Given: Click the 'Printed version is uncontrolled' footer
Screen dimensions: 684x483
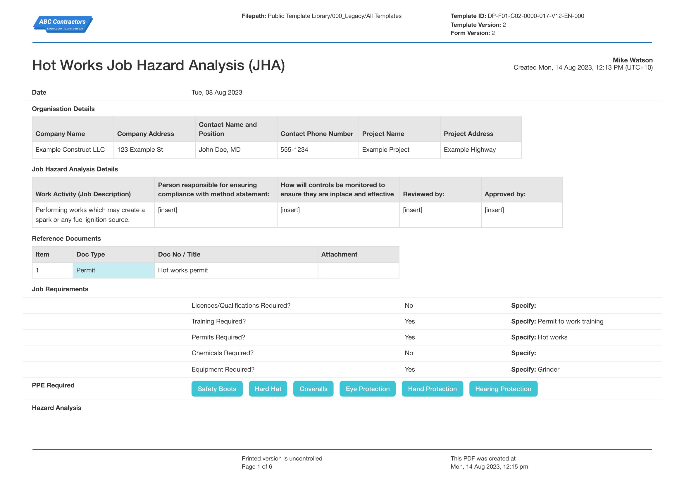Looking at the screenshot, I should click(x=282, y=458).
